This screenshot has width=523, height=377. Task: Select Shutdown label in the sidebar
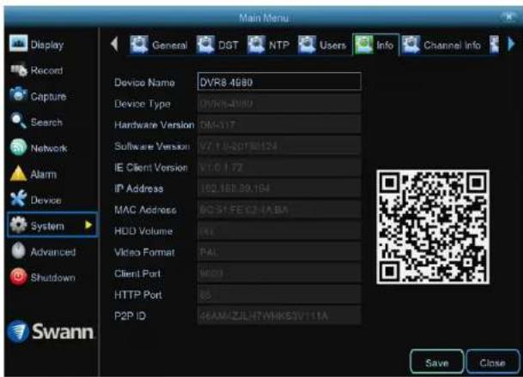52,278
